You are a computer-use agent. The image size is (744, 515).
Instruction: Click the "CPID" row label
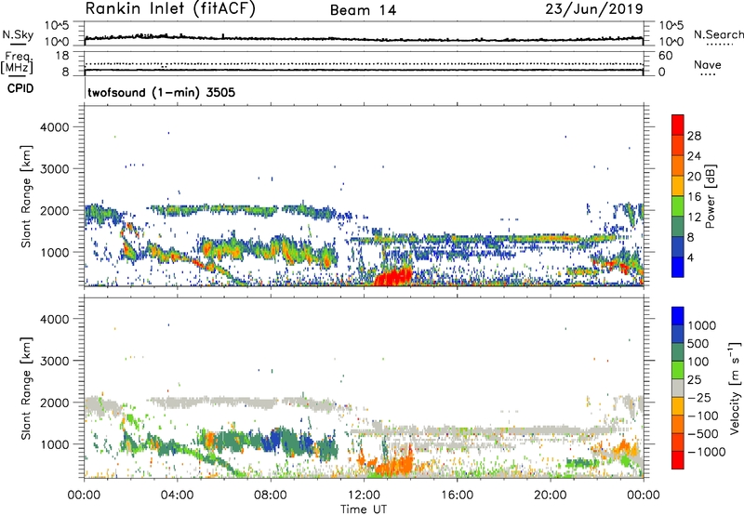[20, 88]
